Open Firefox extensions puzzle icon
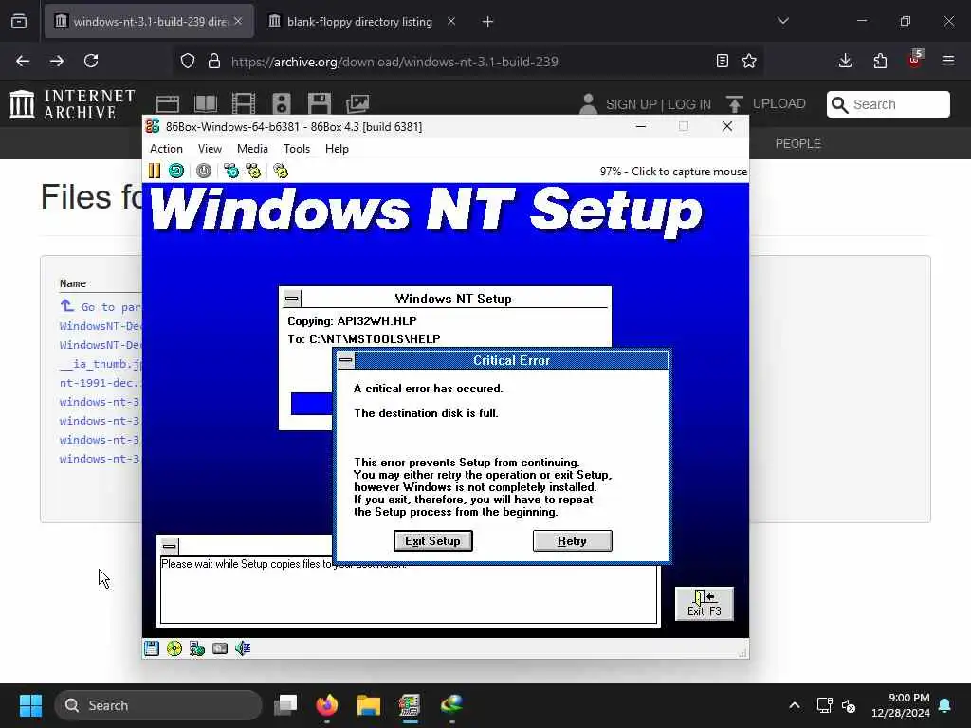Viewport: 971px width, 728px height. point(880,61)
